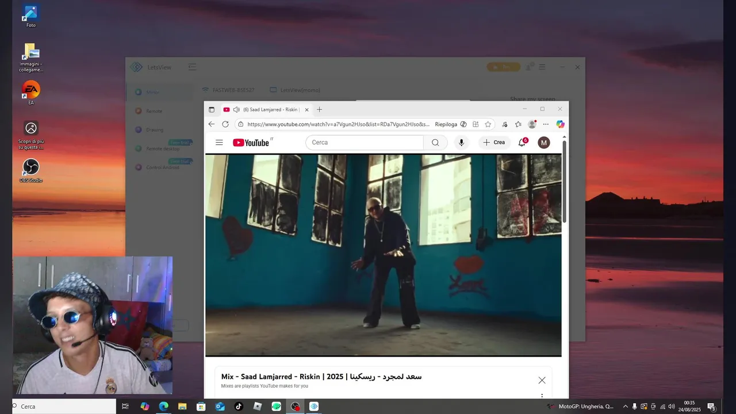This screenshot has width=736, height=414.
Task: Open Roblox on the taskbar
Action: click(258, 407)
